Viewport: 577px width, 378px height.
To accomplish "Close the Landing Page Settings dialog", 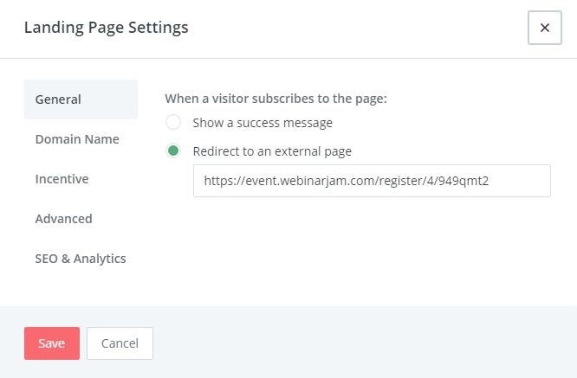I will [x=544, y=28].
